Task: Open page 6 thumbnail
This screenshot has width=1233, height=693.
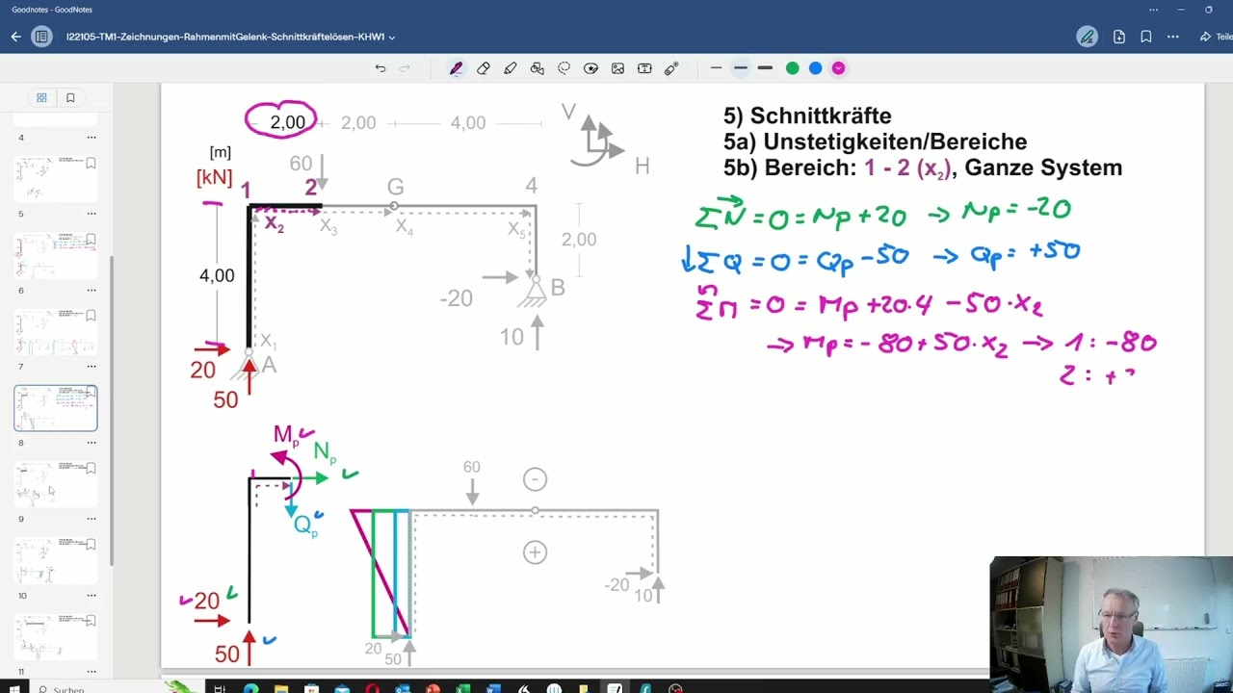Action: [56, 255]
